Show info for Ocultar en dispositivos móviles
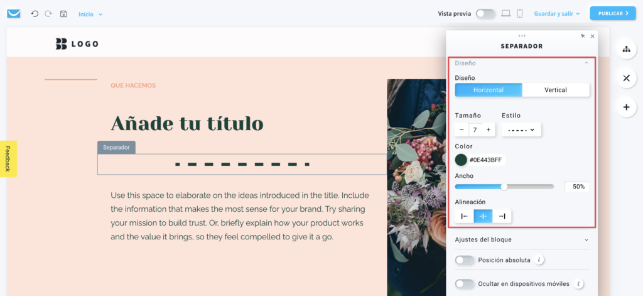 578,283
